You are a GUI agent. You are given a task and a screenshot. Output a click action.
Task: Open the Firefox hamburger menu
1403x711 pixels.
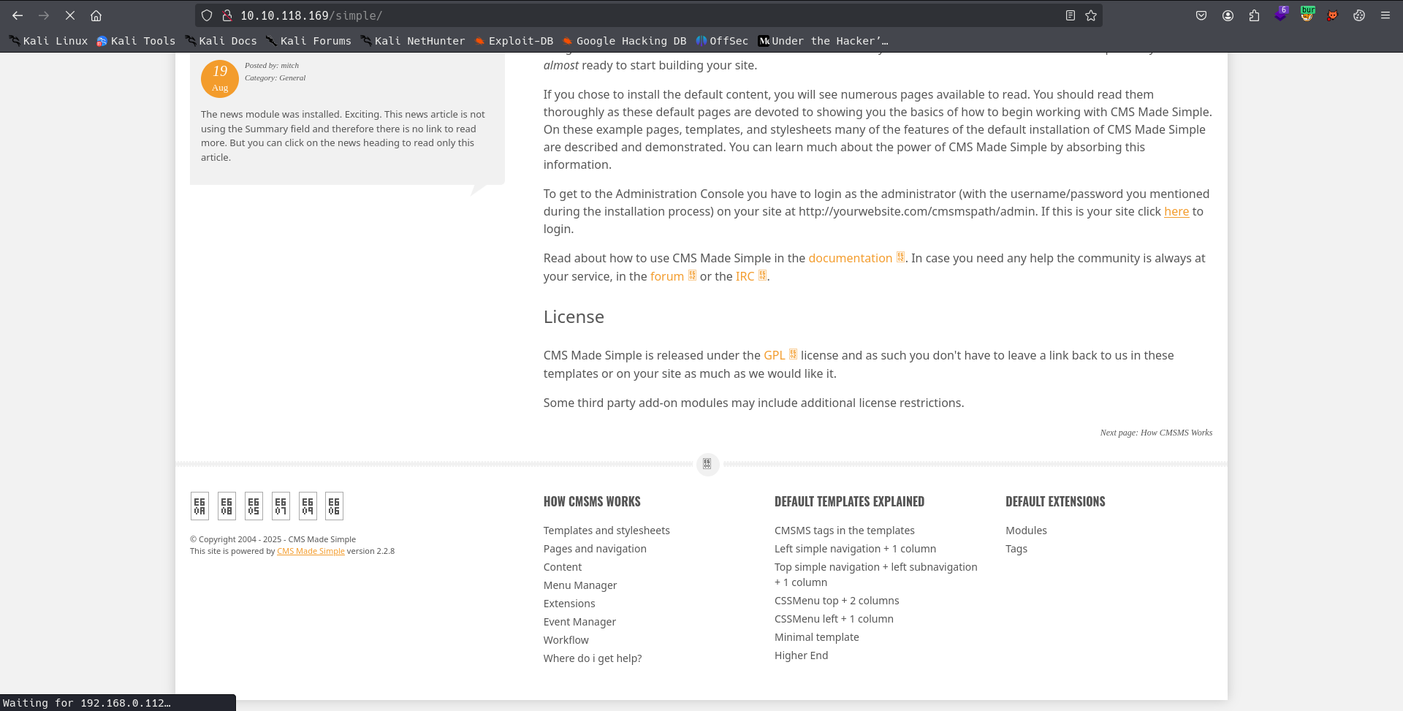(1385, 15)
